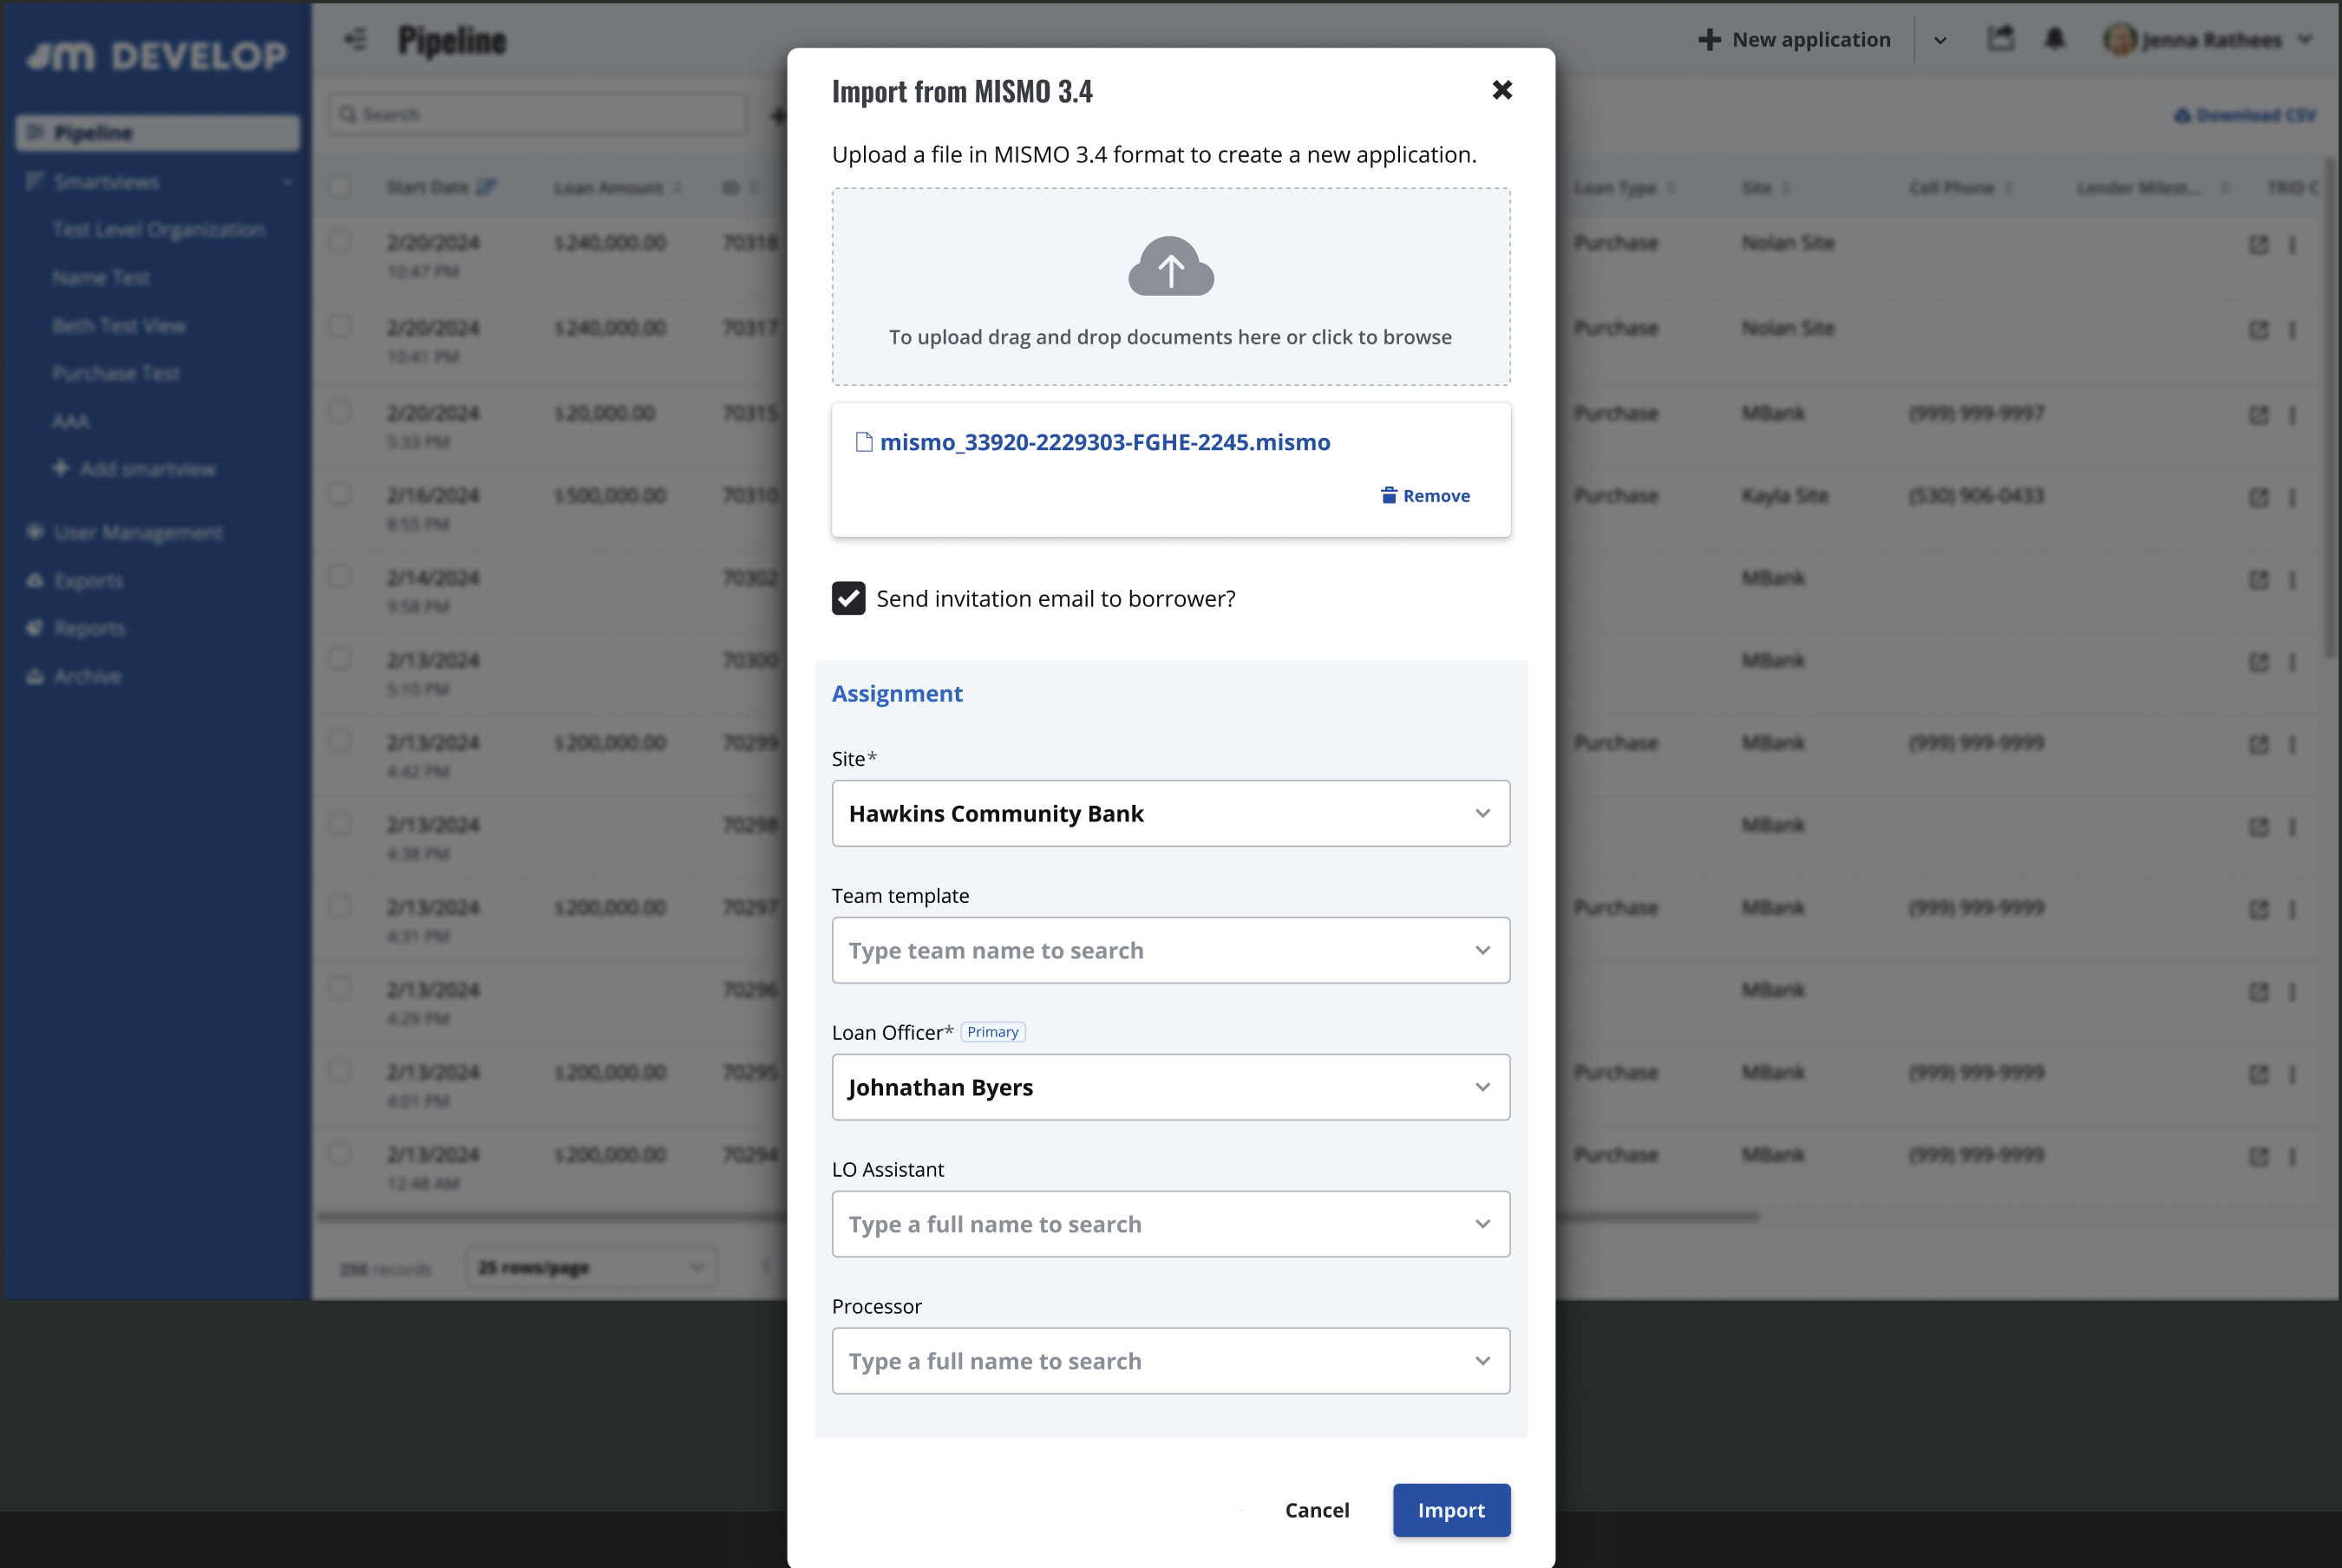Click Jenna Rathees user avatar
This screenshot has height=1568, width=2342.
coord(2118,40)
